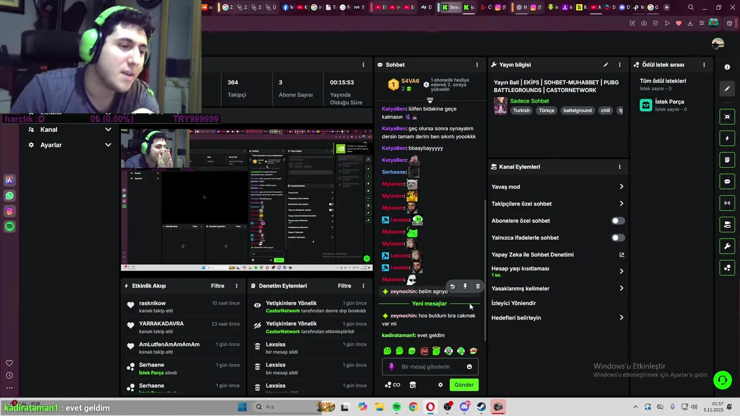Open Filtre in Denetim Eylemleri panel
Image resolution: width=740 pixels, height=416 pixels.
[345, 286]
